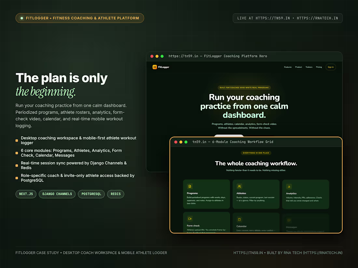The image size is (358, 268).
Task: Click 'The whole coaching workflow.' heading
Action: pos(256,163)
